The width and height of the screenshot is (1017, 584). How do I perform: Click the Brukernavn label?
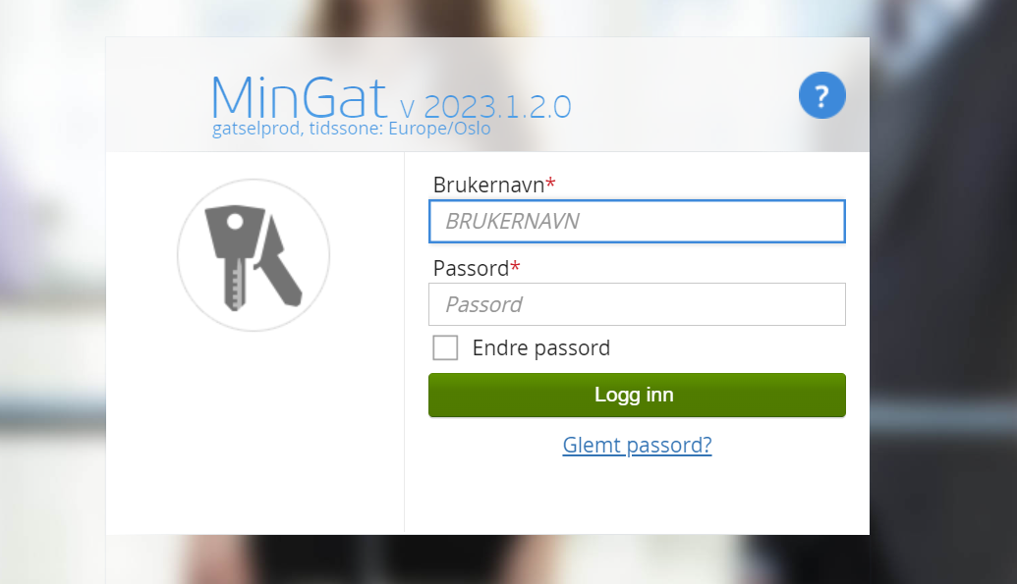(488, 186)
